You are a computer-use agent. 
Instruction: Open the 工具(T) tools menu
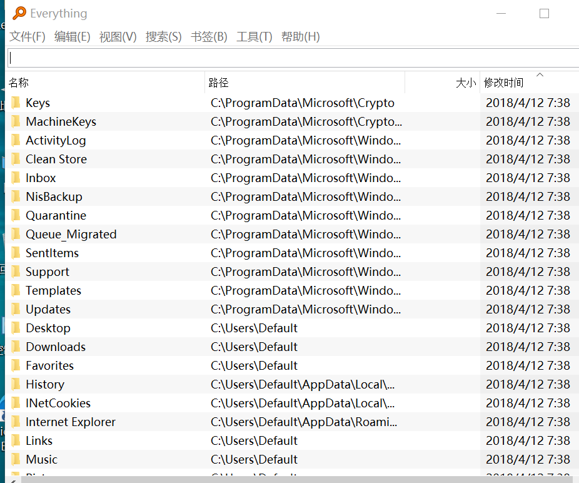[x=254, y=37]
